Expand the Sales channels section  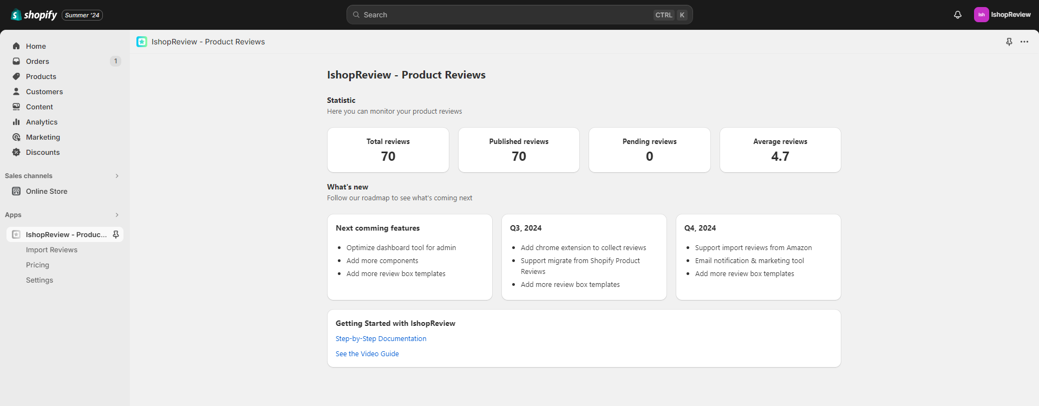point(117,176)
